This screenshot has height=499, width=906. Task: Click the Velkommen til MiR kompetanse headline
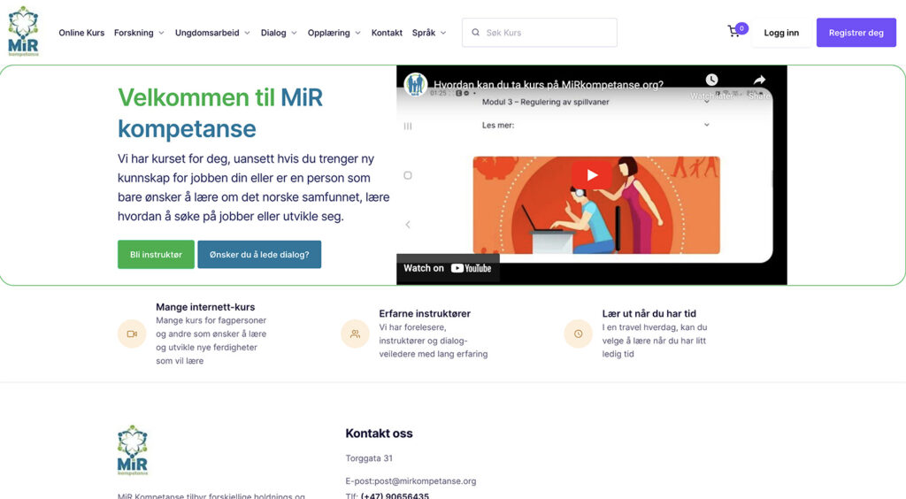coord(220,113)
